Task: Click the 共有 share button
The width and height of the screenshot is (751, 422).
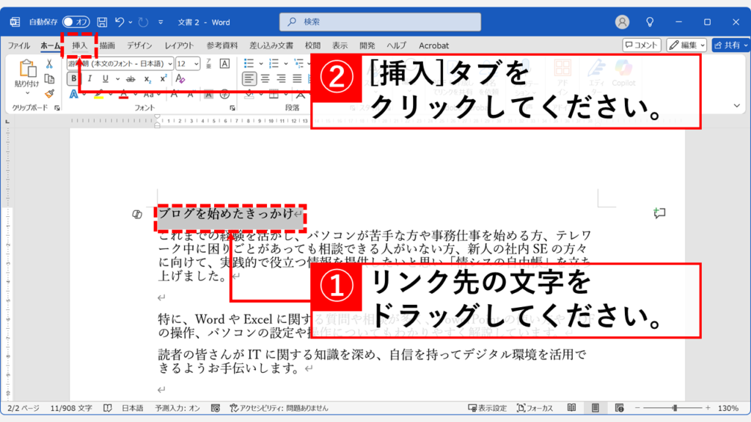Action: [731, 45]
